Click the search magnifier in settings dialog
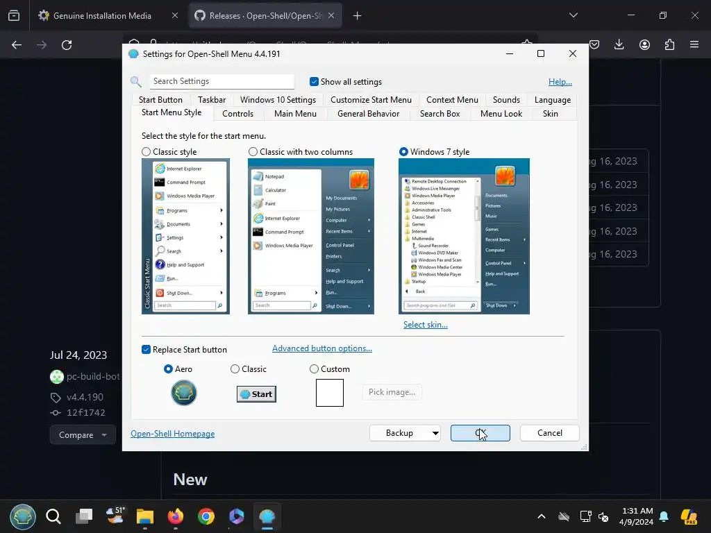This screenshot has width=711, height=533. pyautogui.click(x=136, y=82)
